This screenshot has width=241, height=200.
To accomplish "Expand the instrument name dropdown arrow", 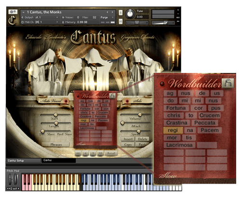I will tap(24, 12).
